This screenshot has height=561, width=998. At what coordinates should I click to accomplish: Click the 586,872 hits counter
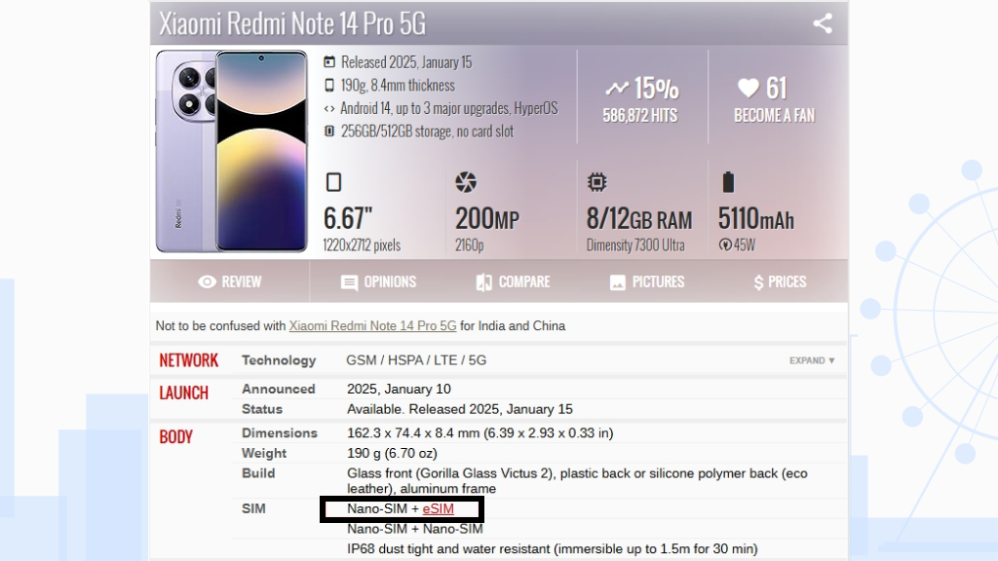(640, 115)
